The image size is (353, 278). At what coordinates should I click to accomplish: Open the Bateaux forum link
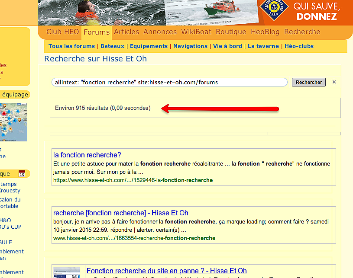click(113, 46)
